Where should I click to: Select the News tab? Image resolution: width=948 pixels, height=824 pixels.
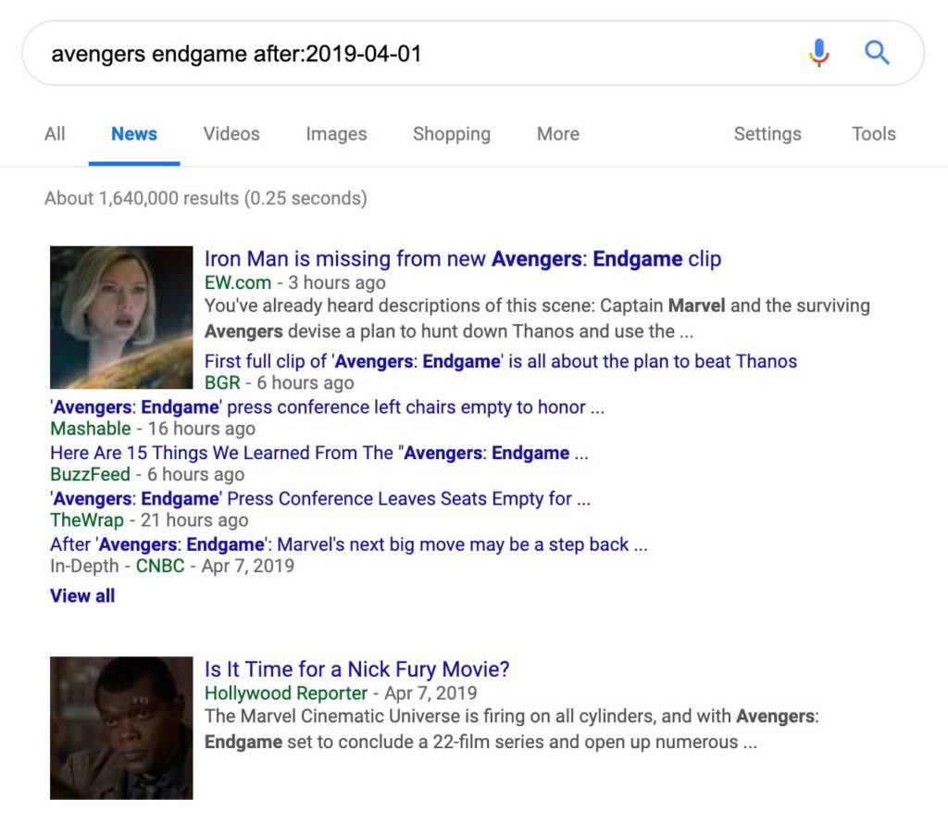[134, 133]
